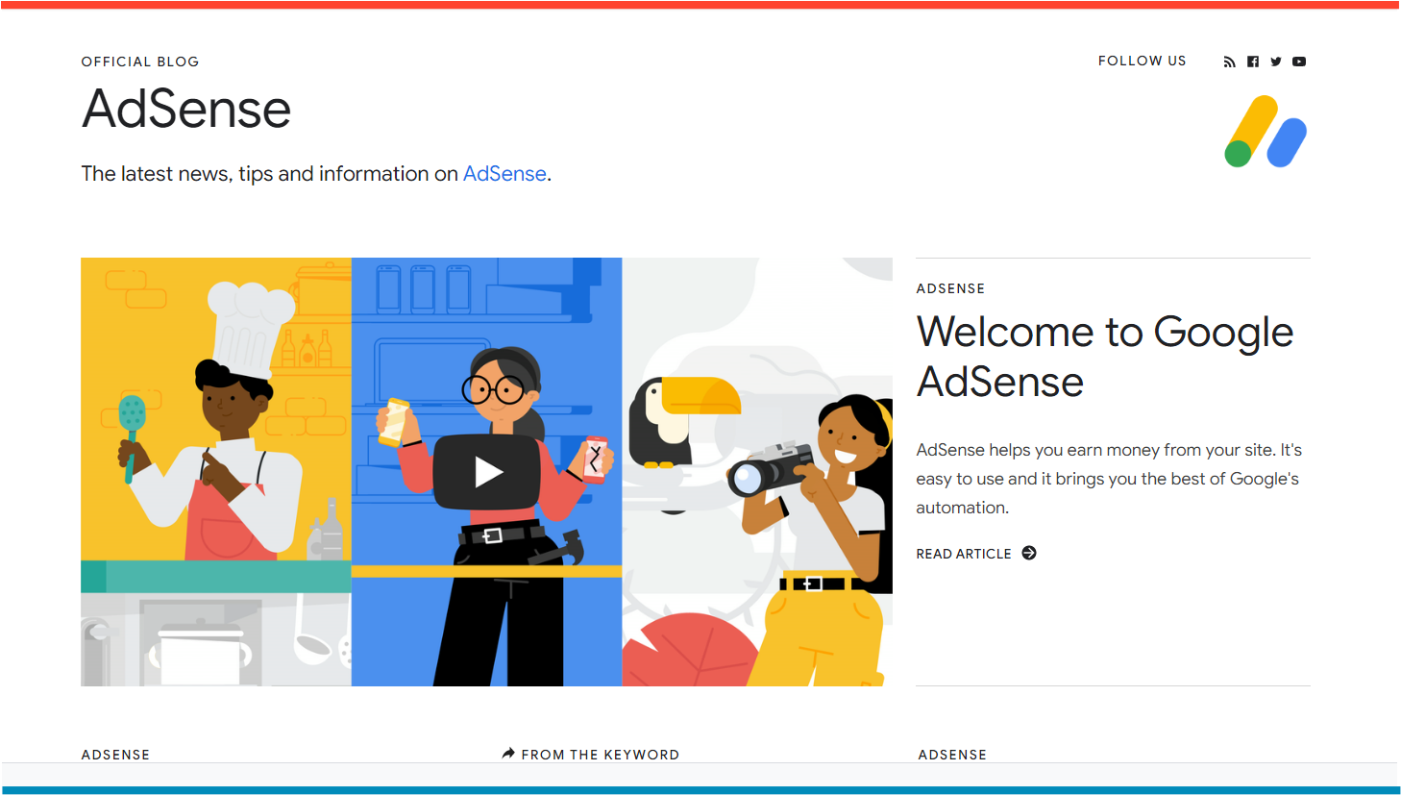Play the featured AdSense video

[x=486, y=472]
